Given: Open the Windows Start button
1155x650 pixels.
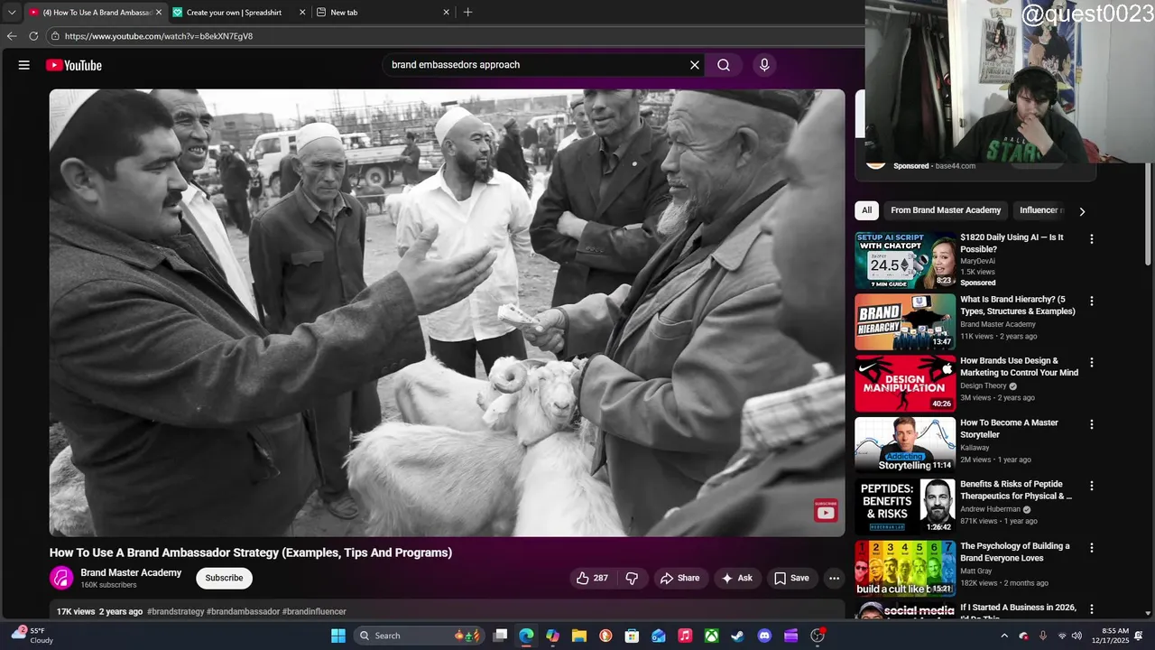Looking at the screenshot, I should [338, 636].
